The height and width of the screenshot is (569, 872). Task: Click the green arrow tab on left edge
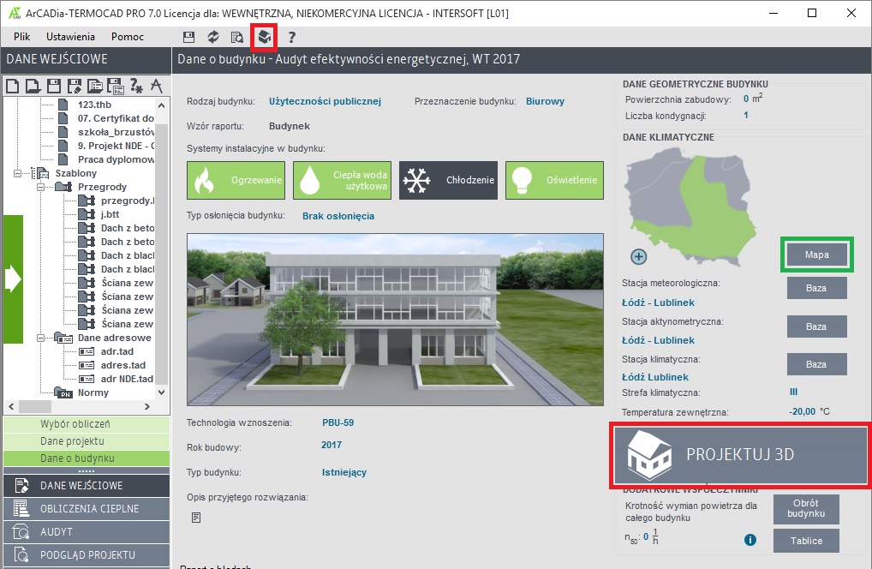click(13, 279)
